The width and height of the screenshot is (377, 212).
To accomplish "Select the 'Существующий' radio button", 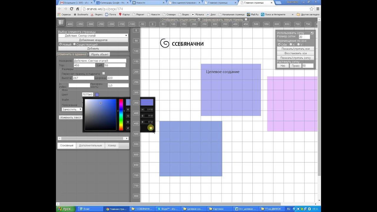I will pyautogui.click(x=75, y=44).
